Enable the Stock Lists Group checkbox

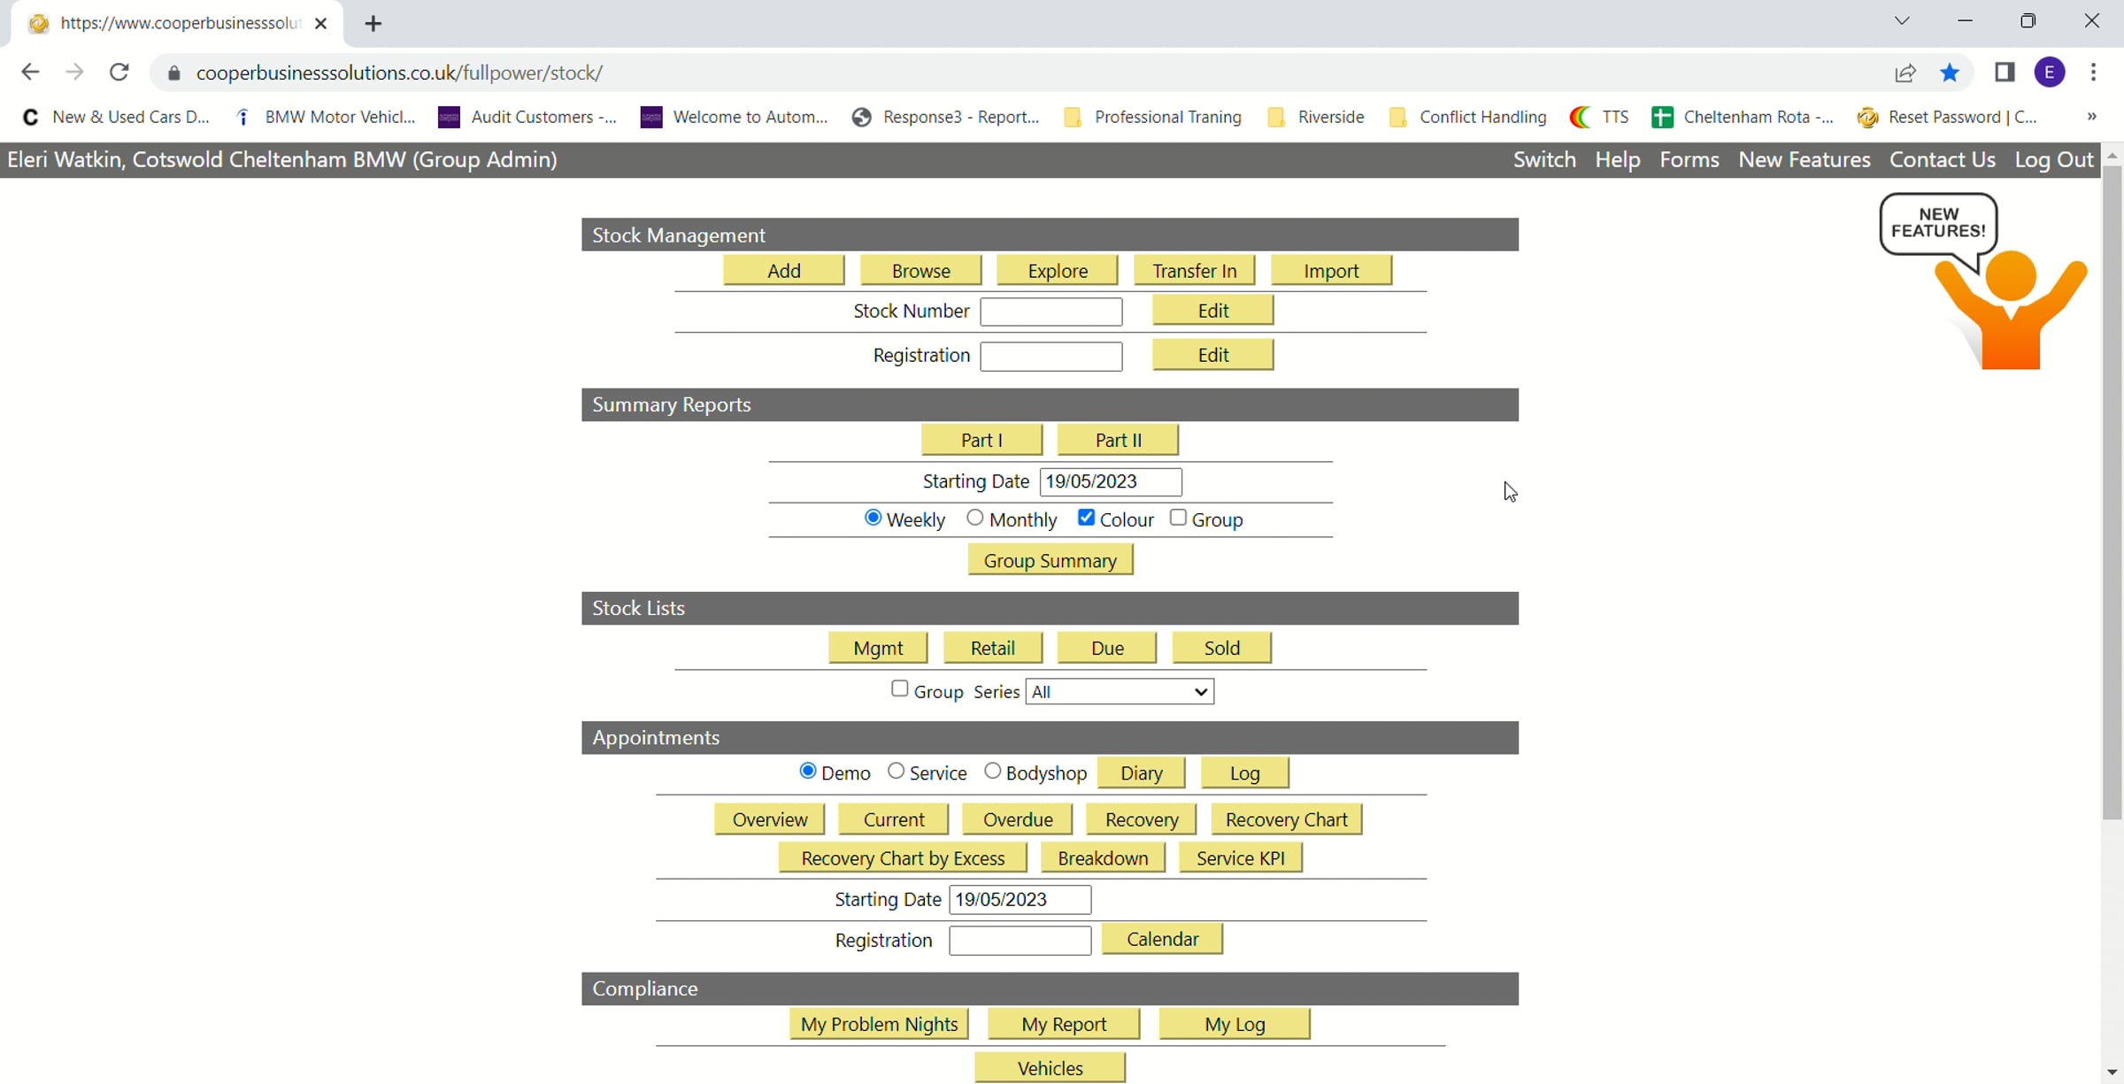click(899, 689)
